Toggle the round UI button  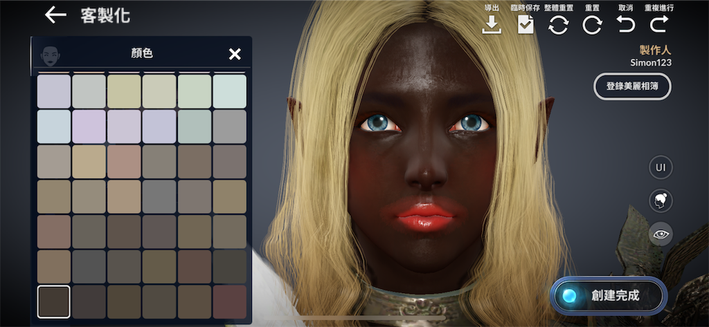coord(661,167)
